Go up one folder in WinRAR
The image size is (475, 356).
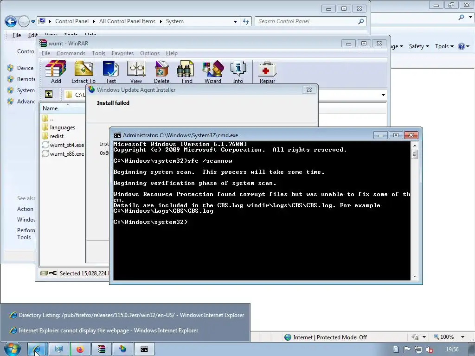(x=48, y=94)
